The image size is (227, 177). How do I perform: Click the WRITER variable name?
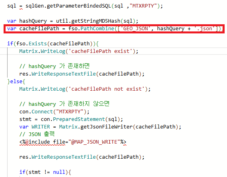pyautogui.click(x=41, y=127)
